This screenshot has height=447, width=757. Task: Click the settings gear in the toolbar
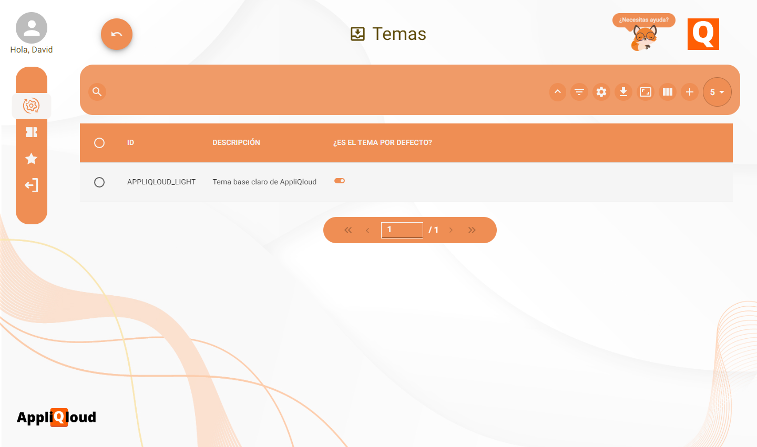[601, 92]
